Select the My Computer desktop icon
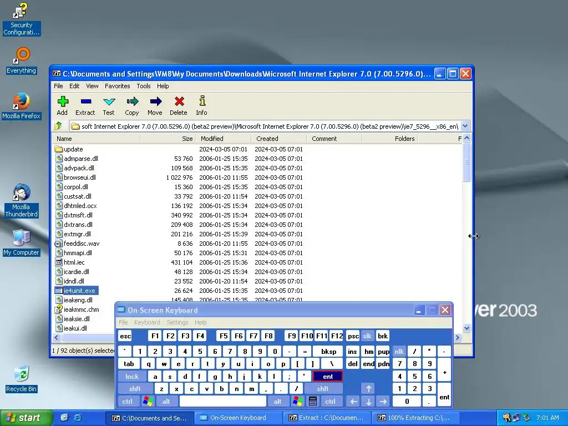This screenshot has height=426, width=568. click(x=22, y=242)
